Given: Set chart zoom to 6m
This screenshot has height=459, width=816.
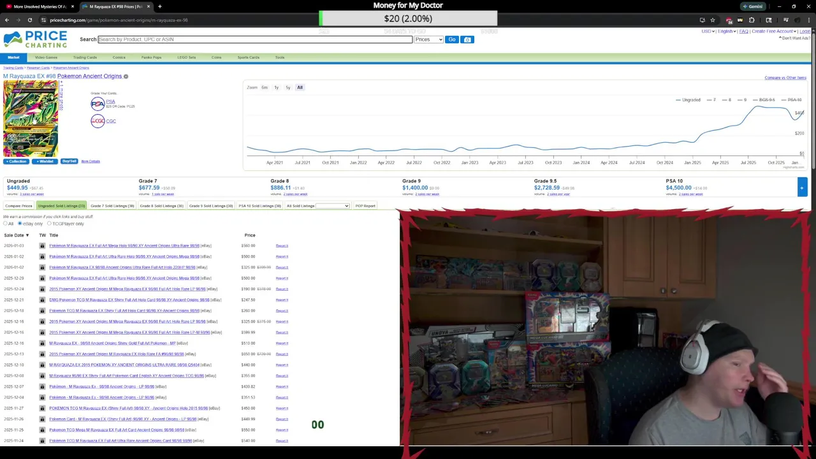Looking at the screenshot, I should click(x=265, y=87).
